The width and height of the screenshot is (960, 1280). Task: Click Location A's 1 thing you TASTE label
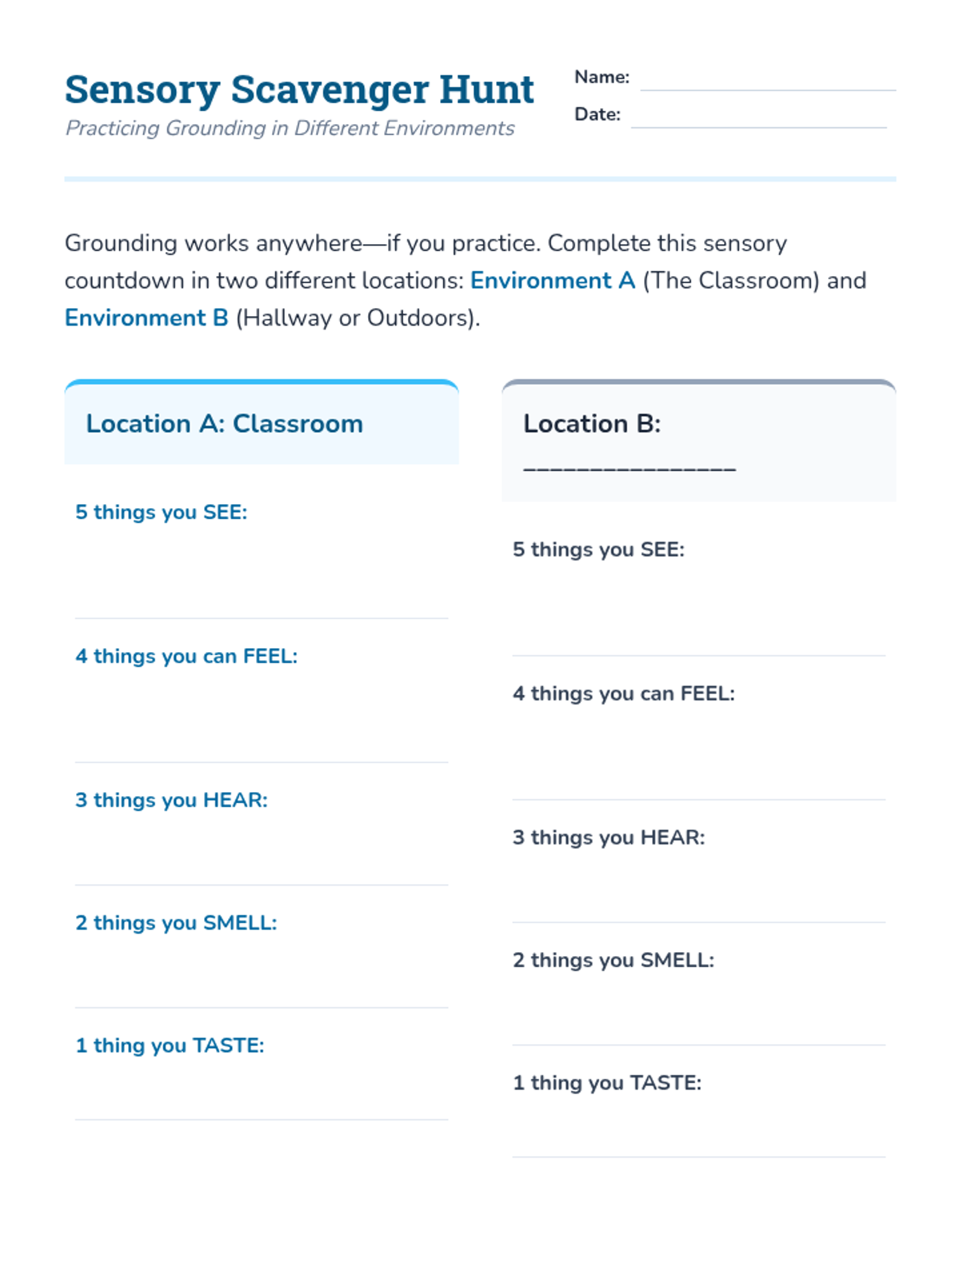pyautogui.click(x=170, y=1046)
